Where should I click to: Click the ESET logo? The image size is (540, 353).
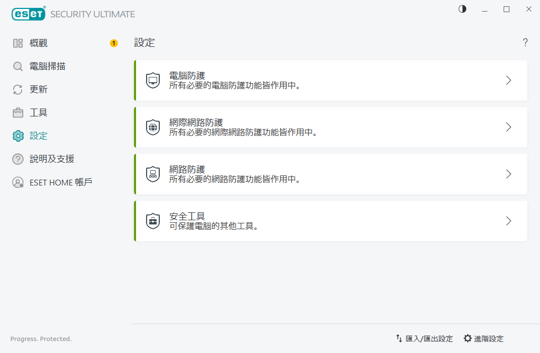coord(28,14)
